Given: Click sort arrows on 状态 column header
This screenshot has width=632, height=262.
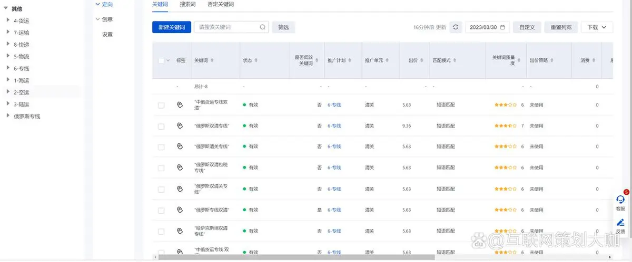Looking at the screenshot, I should (x=256, y=61).
